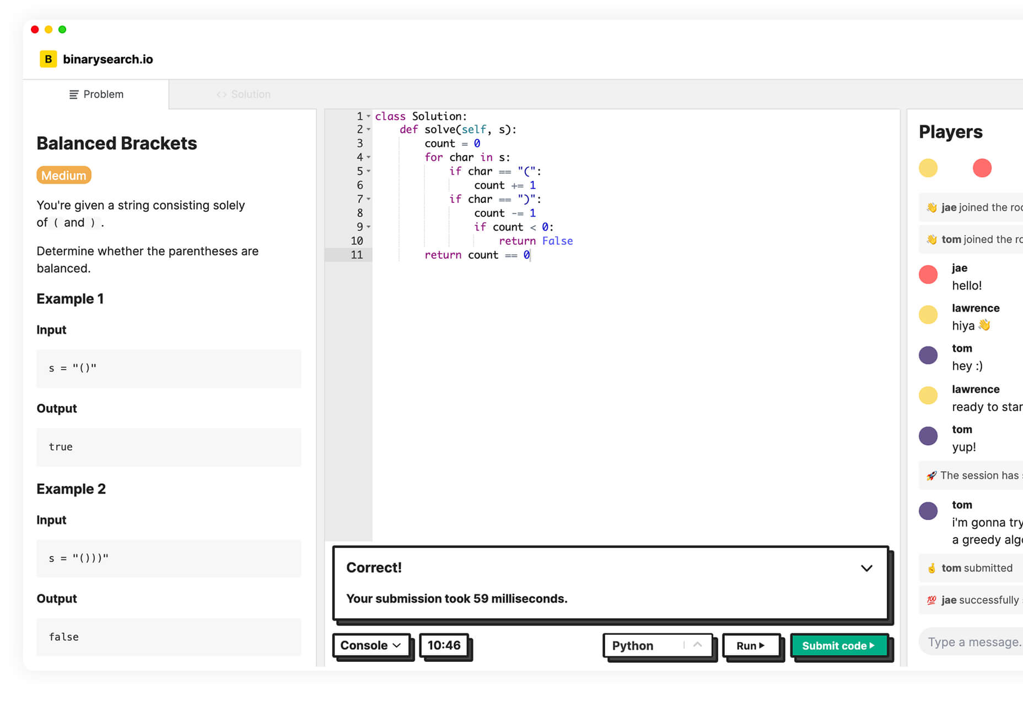The height and width of the screenshot is (706, 1023).
Task: Click the true output code block
Action: tap(169, 447)
